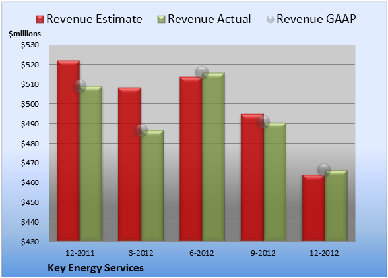The image size is (388, 278).
Task: Select the green actual bar for 6-2012
Action: [x=213, y=157]
